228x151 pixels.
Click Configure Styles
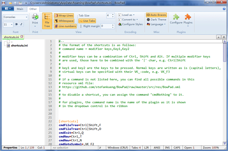coord(130,24)
